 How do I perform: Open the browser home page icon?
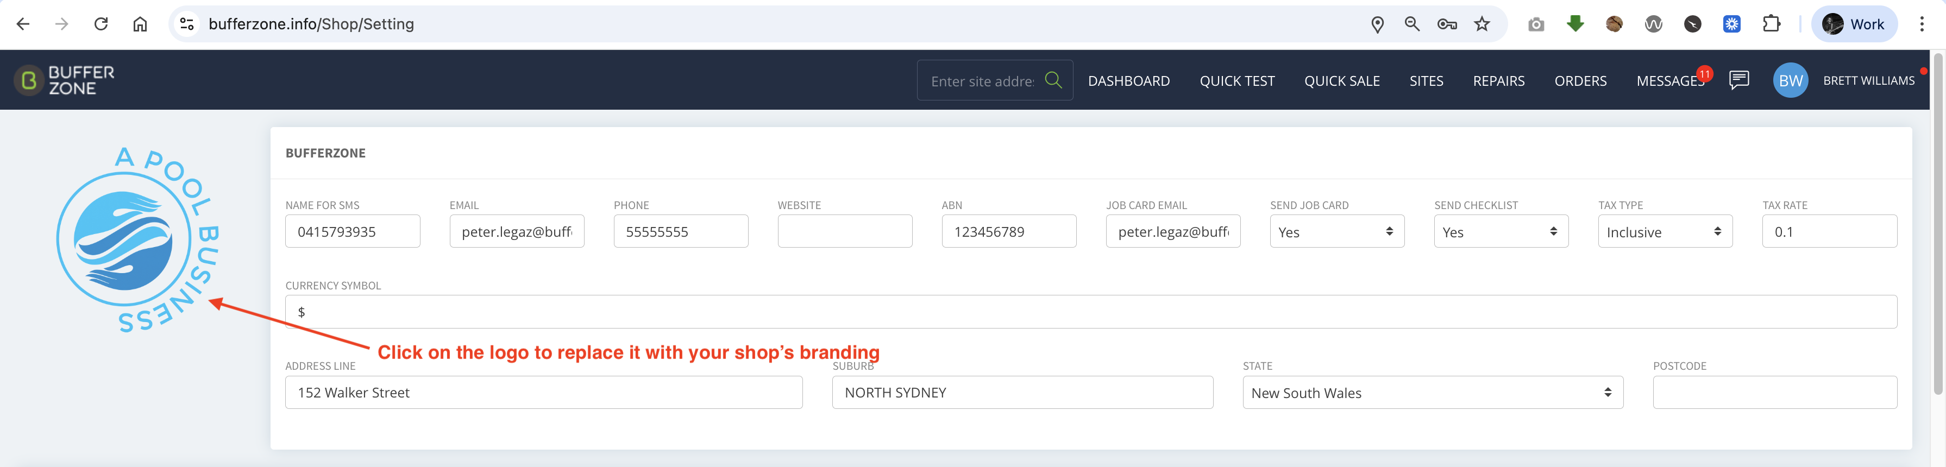click(141, 24)
